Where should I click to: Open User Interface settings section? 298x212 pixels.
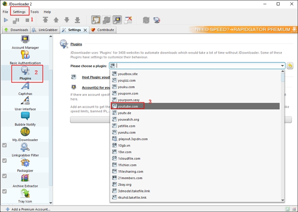[x=25, y=104]
